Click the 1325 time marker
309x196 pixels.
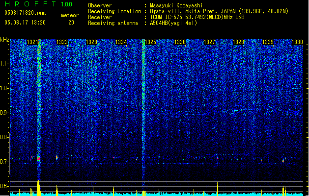click(x=150, y=42)
